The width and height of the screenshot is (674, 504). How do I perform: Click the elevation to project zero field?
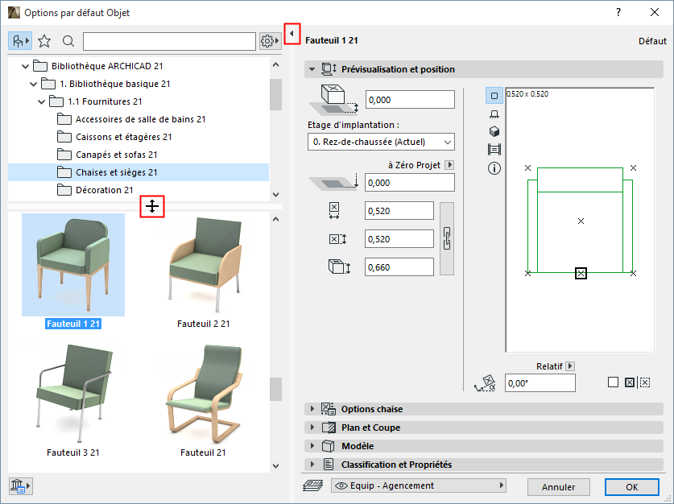point(410,183)
